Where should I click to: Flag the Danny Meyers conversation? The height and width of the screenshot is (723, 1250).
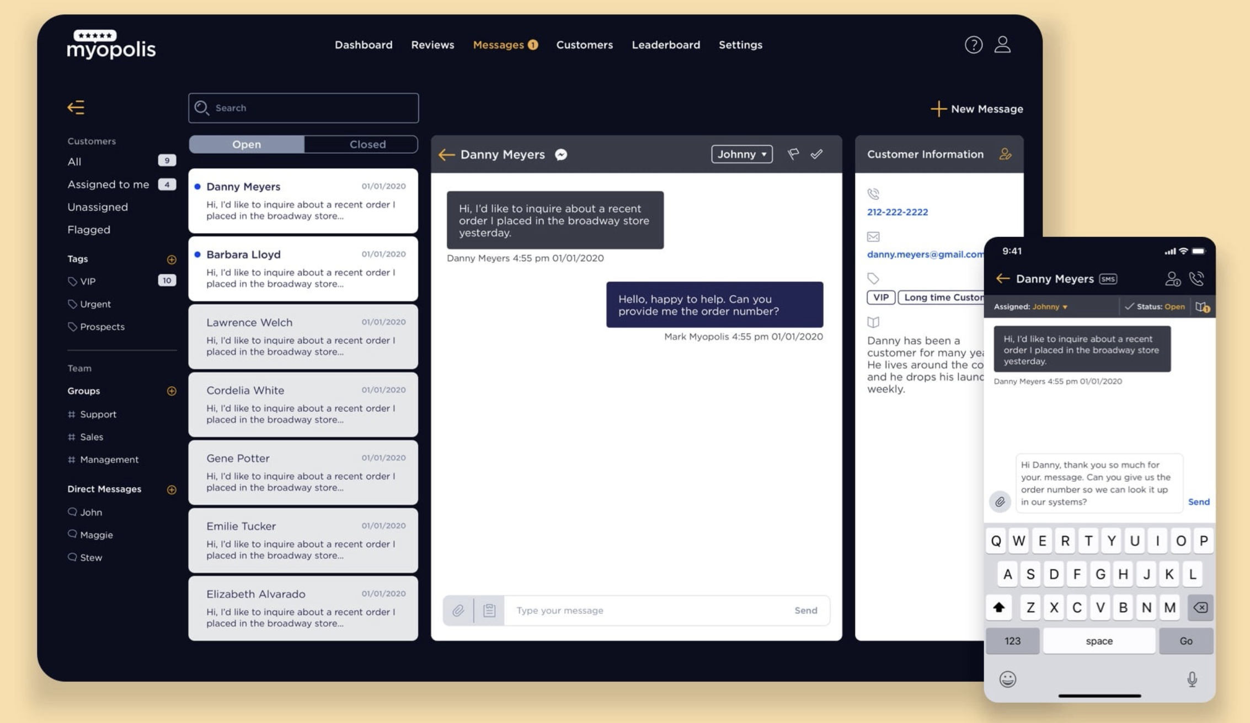[793, 154]
